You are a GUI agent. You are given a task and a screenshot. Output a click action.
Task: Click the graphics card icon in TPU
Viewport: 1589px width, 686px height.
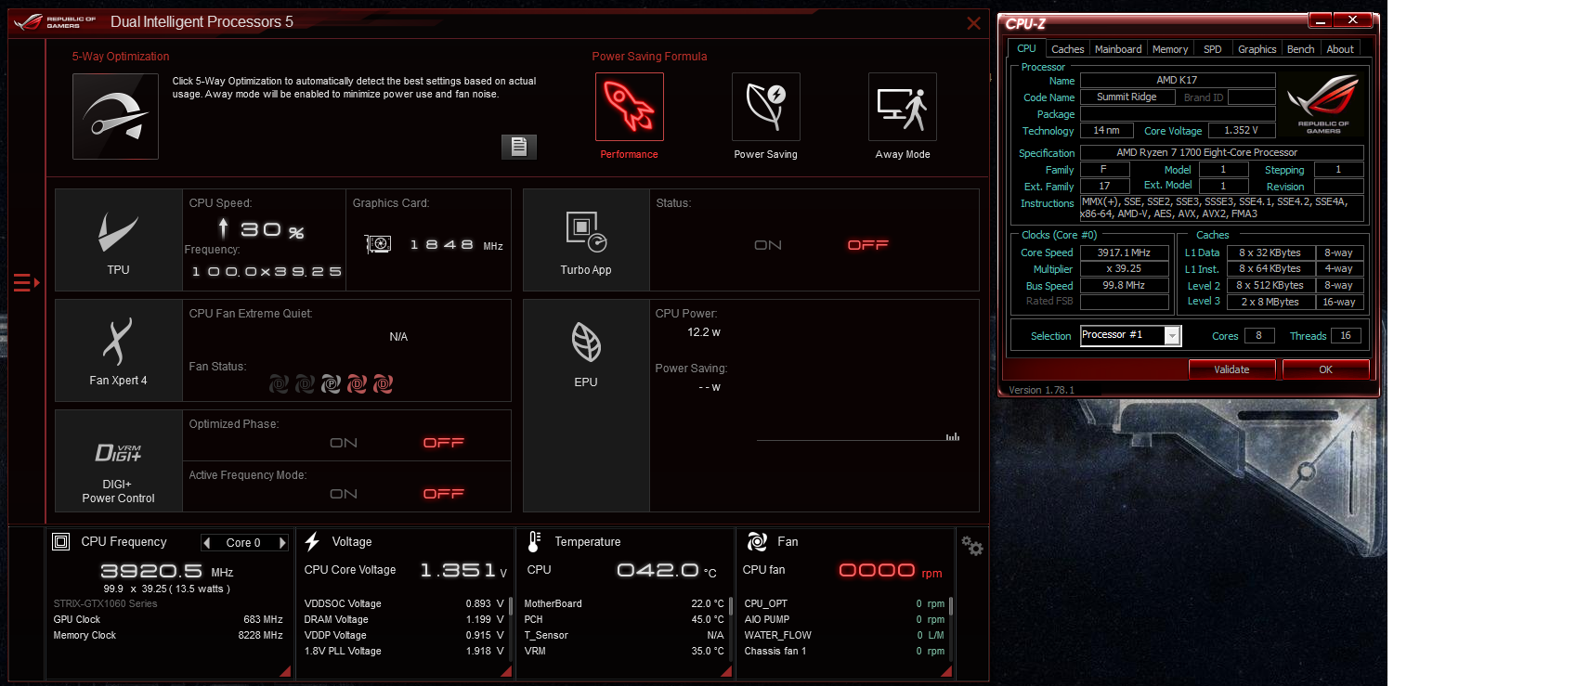coord(378,244)
